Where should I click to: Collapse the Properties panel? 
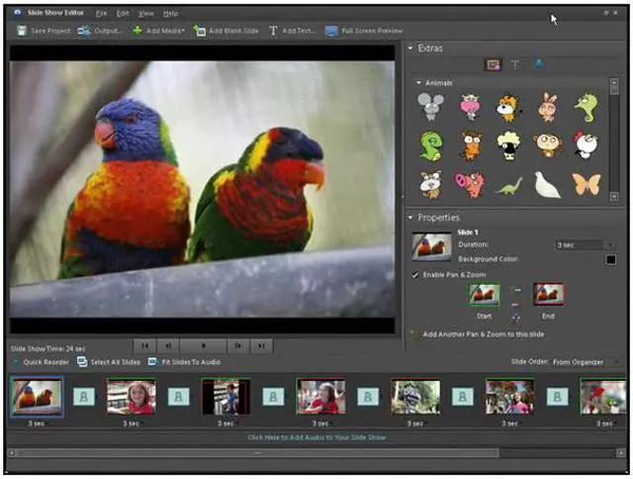click(x=410, y=218)
